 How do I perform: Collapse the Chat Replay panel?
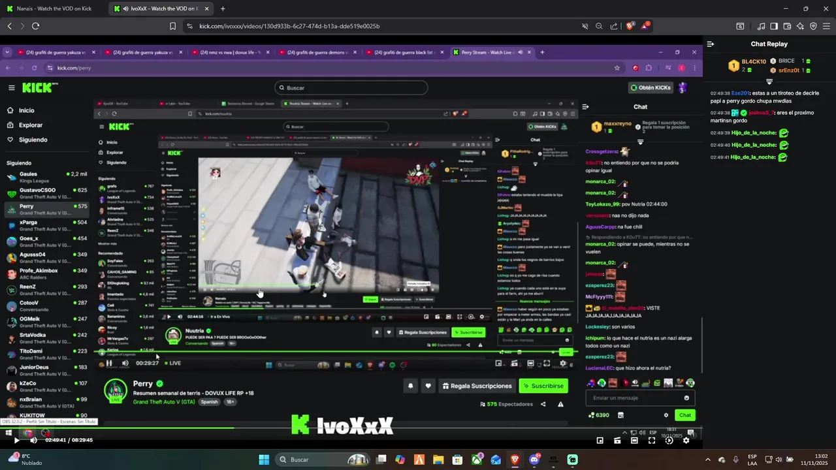[711, 44]
